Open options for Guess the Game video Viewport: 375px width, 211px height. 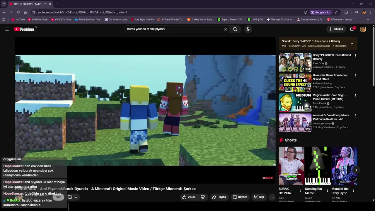(356, 76)
